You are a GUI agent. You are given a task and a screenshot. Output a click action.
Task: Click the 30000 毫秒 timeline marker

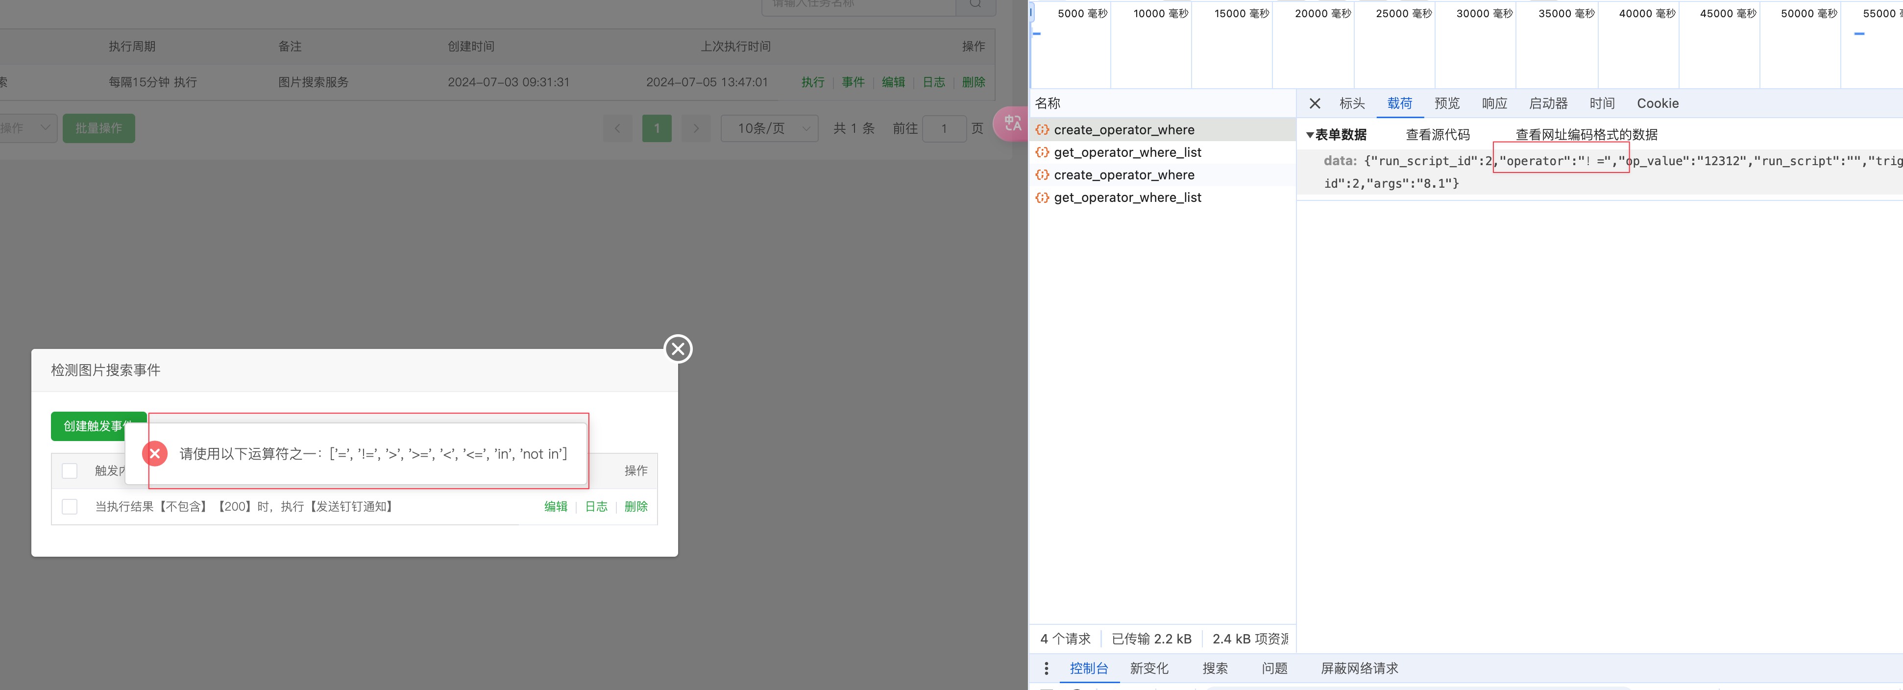1484,13
